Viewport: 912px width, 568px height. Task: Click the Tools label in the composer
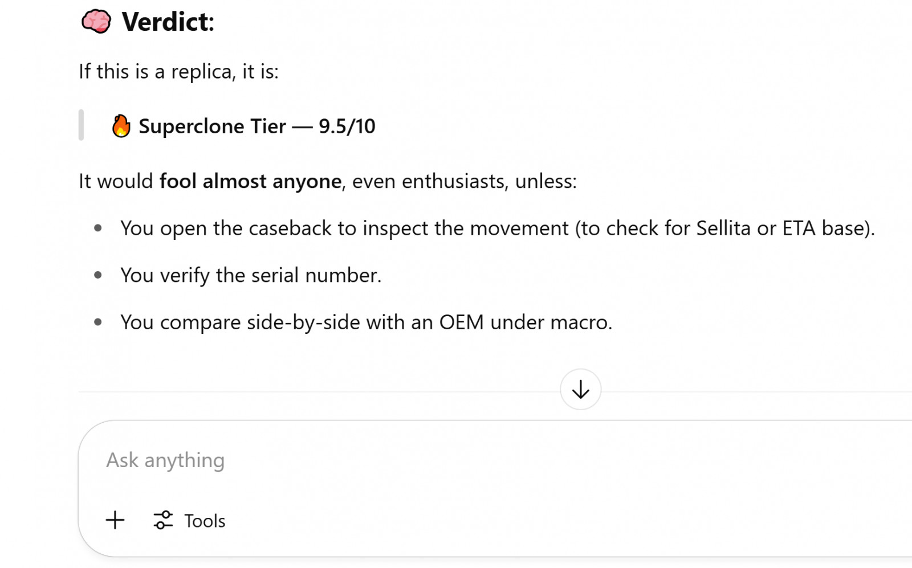[x=205, y=521]
